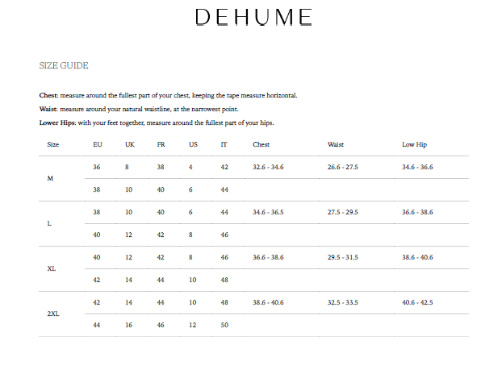Image resolution: width=502 pixels, height=382 pixels.
Task: Click the US column header
Action: pyautogui.click(x=193, y=144)
